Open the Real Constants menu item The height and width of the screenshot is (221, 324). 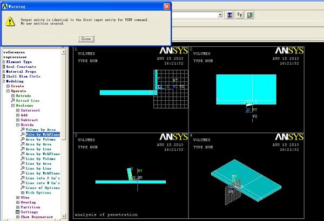(21, 67)
